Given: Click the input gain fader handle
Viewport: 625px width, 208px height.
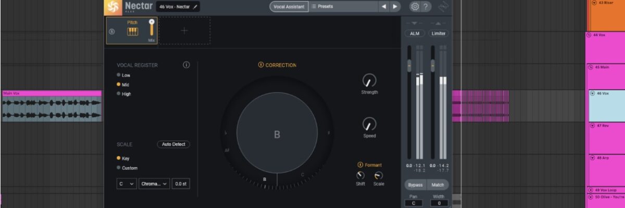Looking at the screenshot, I should click(x=409, y=66).
